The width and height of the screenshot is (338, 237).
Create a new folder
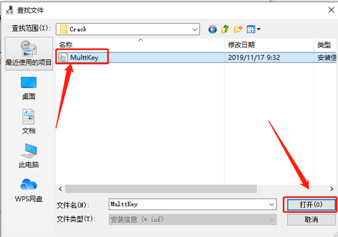point(238,29)
